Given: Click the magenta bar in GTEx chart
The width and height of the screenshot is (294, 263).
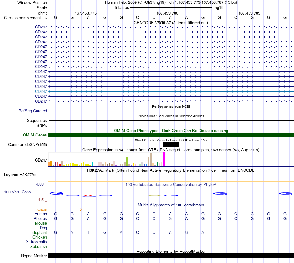Looking at the screenshot, I should coord(164,159).
